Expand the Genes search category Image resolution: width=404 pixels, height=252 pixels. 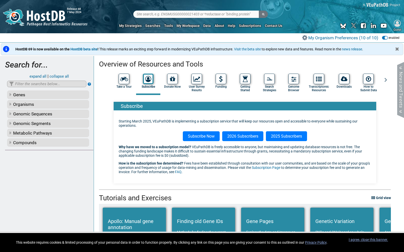pyautogui.click(x=48, y=95)
